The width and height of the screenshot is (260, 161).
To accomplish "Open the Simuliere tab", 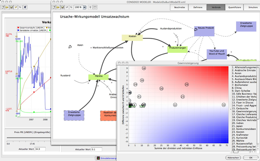I will click(252, 7).
